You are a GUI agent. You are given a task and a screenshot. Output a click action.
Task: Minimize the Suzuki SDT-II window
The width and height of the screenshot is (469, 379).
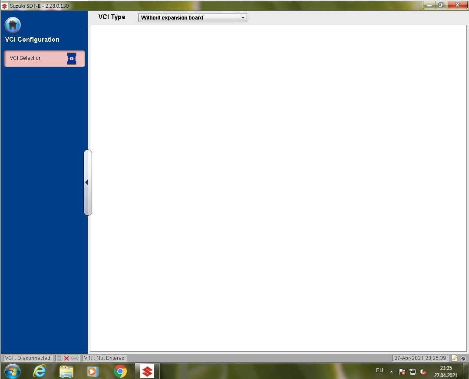429,5
